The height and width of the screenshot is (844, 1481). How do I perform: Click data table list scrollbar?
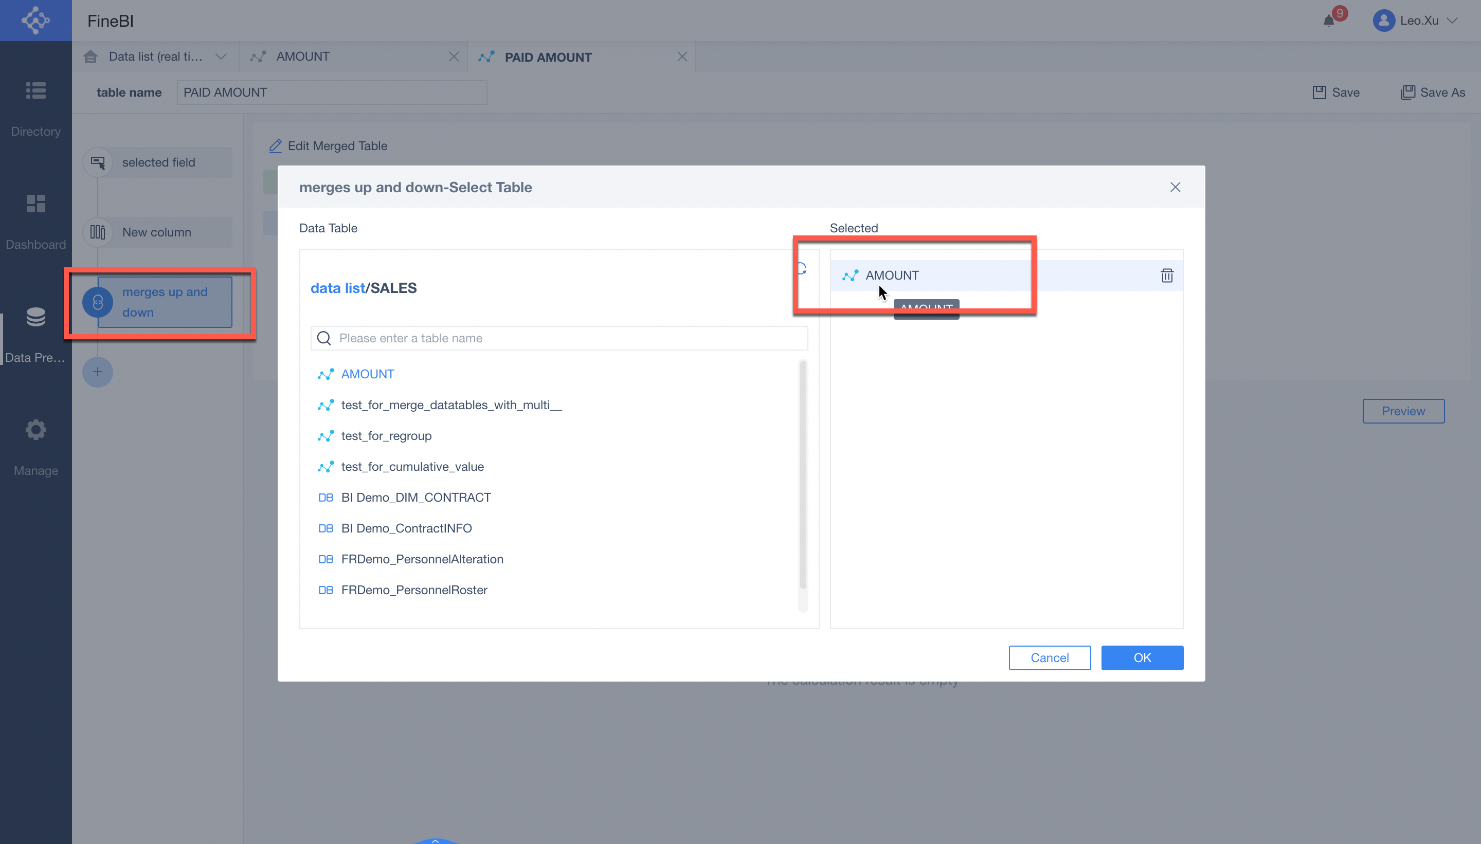[x=803, y=475]
